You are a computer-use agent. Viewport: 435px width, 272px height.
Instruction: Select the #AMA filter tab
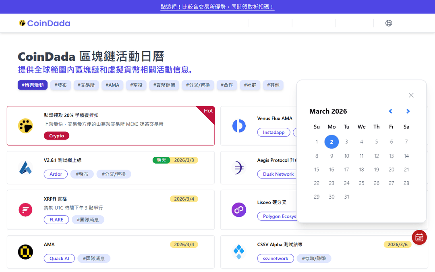click(x=112, y=85)
